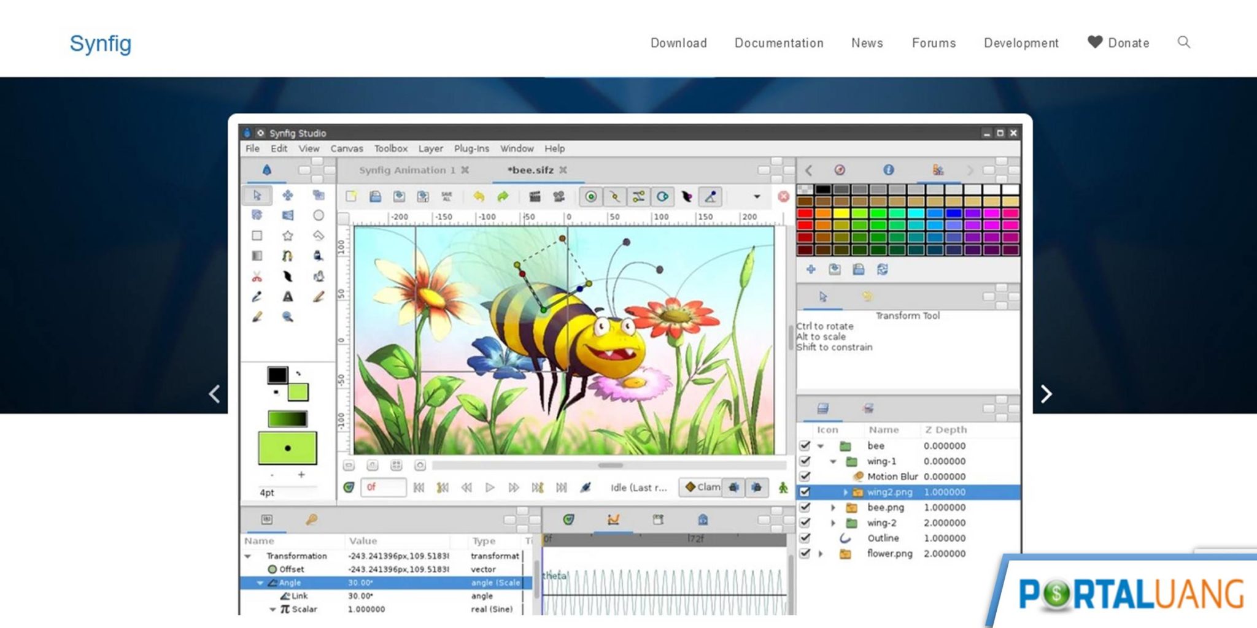
Task: Click the Donate link with heart
Action: pyautogui.click(x=1118, y=43)
